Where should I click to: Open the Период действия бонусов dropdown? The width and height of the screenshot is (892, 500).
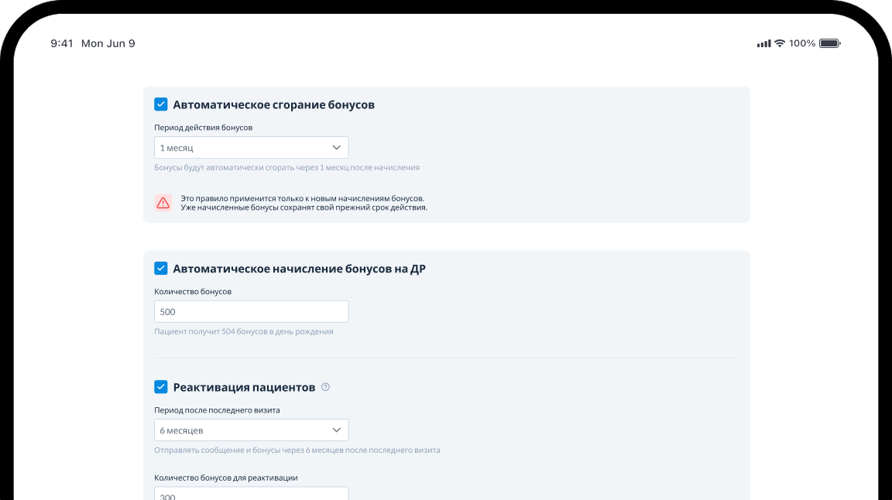251,147
